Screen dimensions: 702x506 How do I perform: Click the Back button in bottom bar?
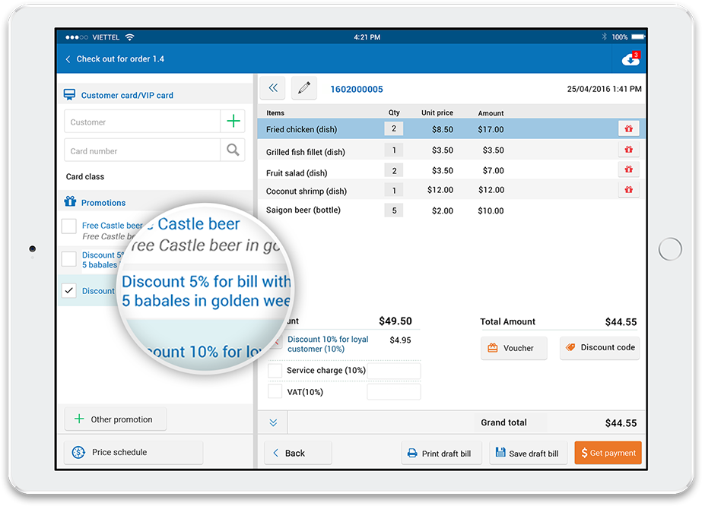tap(297, 454)
